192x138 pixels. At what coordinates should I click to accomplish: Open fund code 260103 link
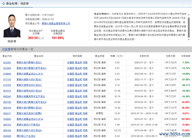pyautogui.click(x=7, y=125)
